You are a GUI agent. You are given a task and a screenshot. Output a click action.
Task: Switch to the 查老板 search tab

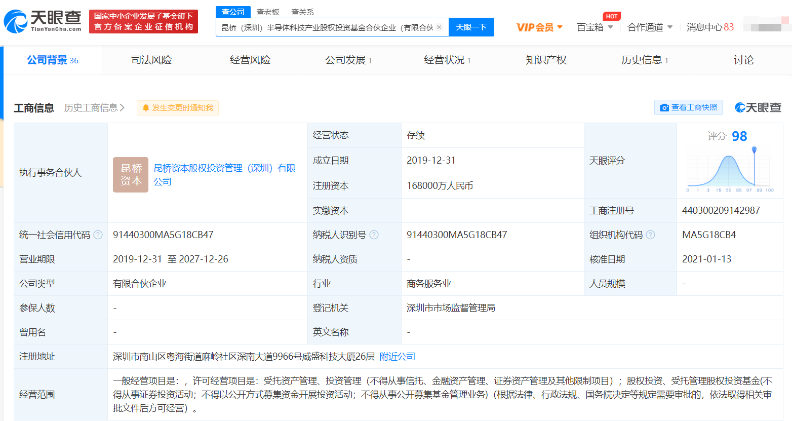(x=268, y=12)
